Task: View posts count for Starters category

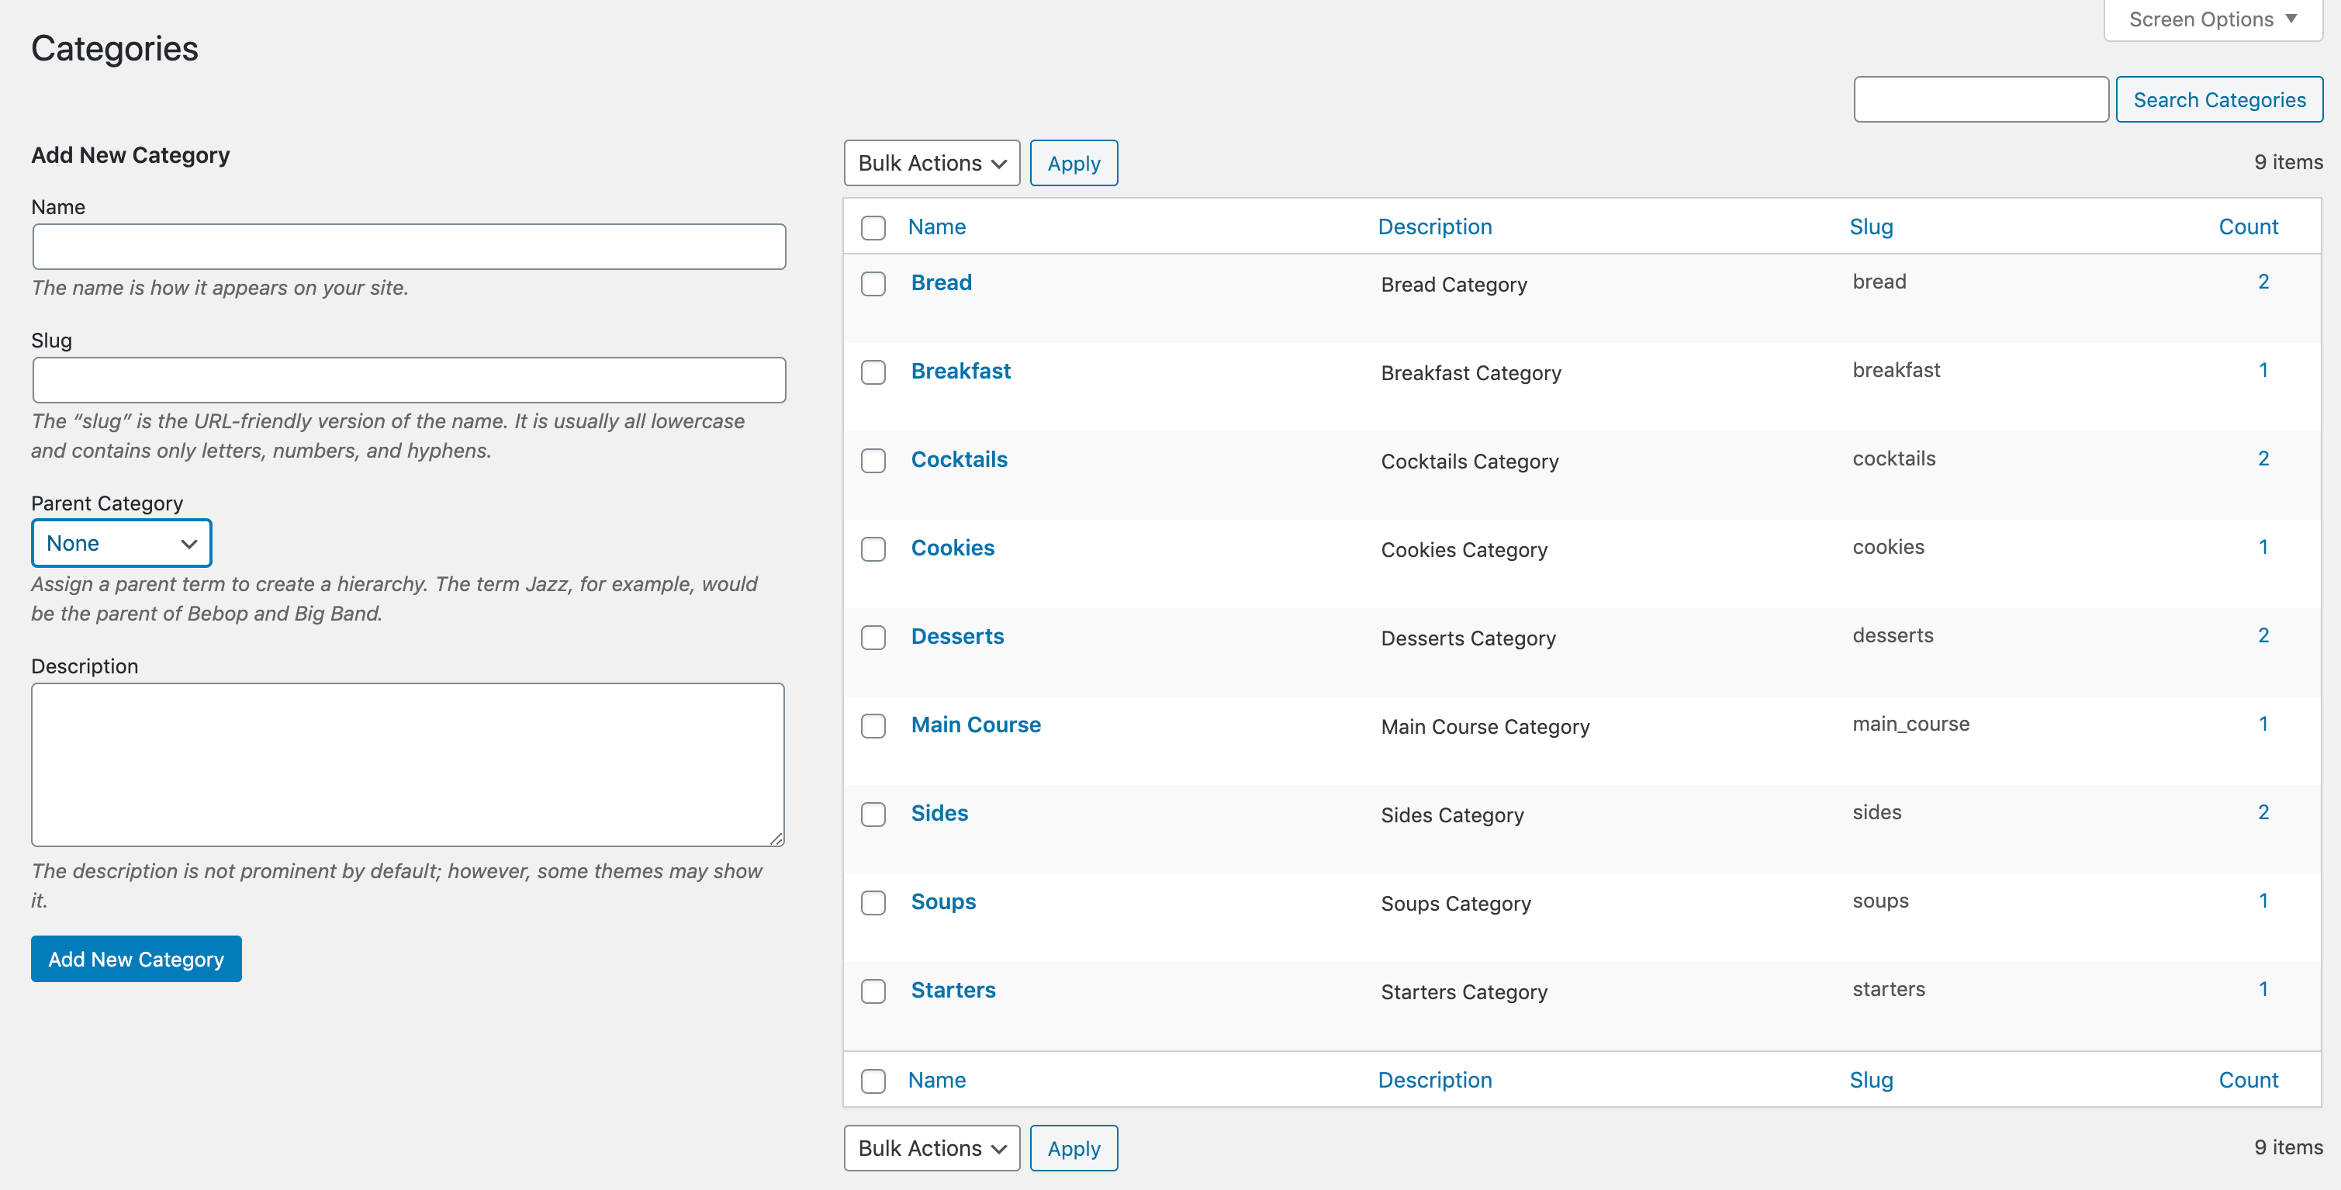Action: click(2262, 989)
